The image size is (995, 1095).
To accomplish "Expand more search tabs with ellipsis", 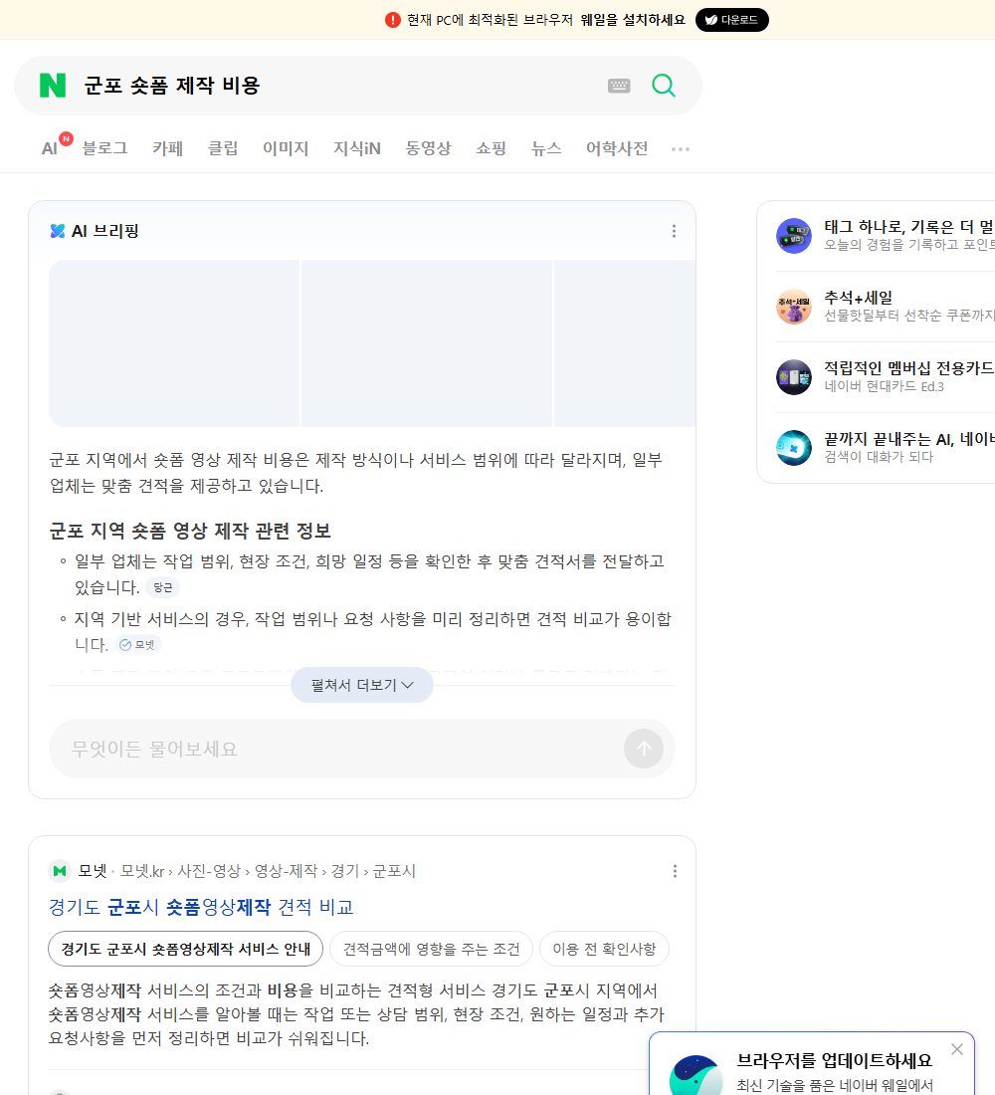I will 681,148.
